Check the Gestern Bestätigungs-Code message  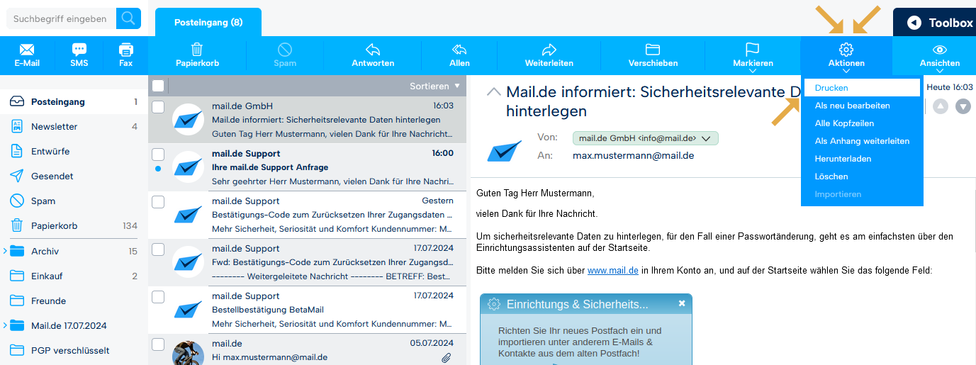coord(158,202)
